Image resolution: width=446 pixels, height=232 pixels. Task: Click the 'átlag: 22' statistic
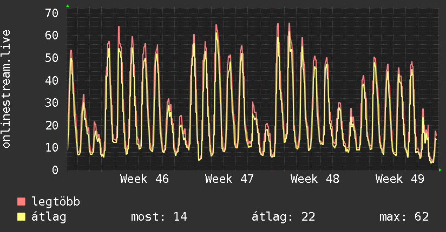coord(283,217)
